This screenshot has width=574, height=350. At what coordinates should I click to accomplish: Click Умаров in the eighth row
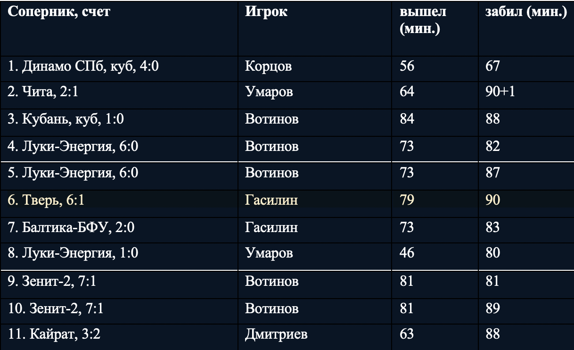269,253
